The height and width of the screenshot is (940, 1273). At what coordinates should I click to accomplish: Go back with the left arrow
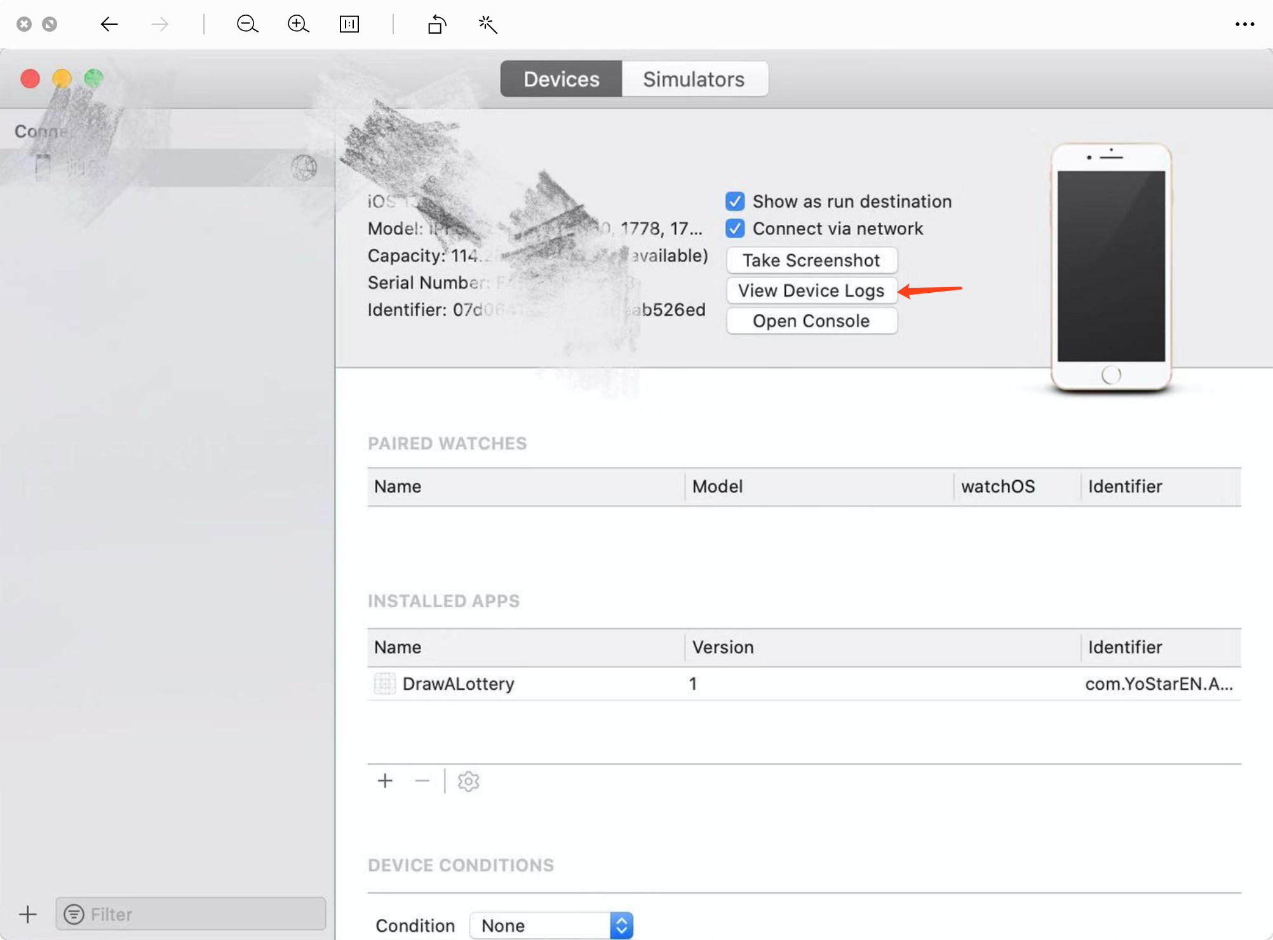pyautogui.click(x=109, y=24)
